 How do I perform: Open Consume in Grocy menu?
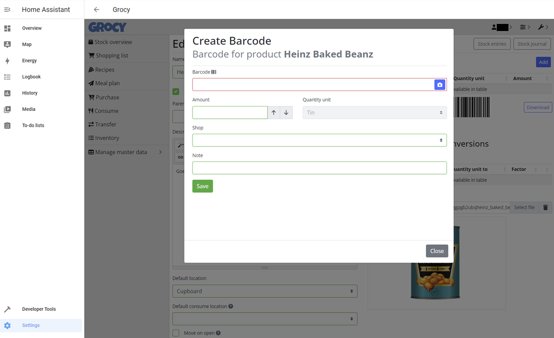click(x=103, y=111)
